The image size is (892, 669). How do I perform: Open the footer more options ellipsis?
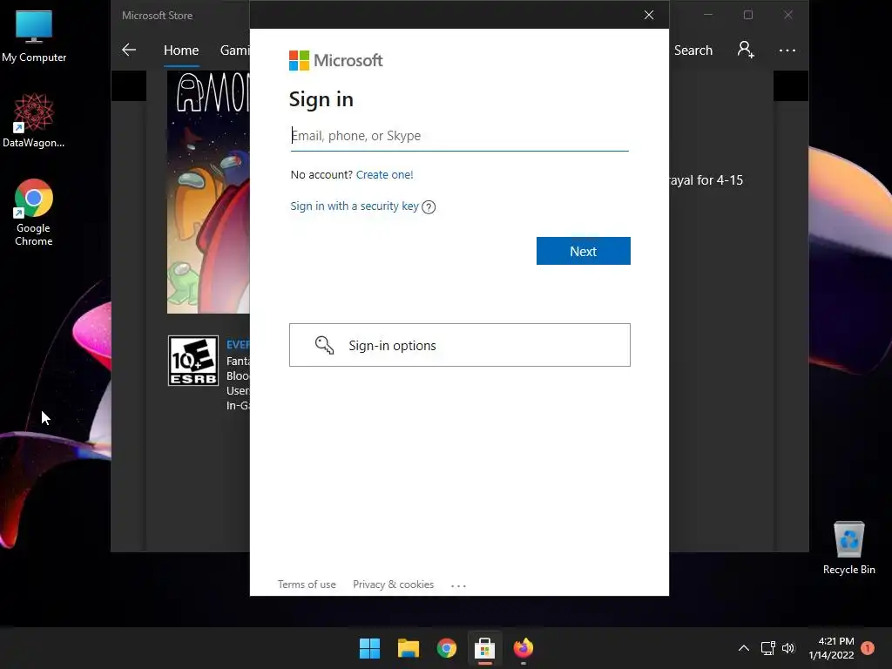(458, 585)
